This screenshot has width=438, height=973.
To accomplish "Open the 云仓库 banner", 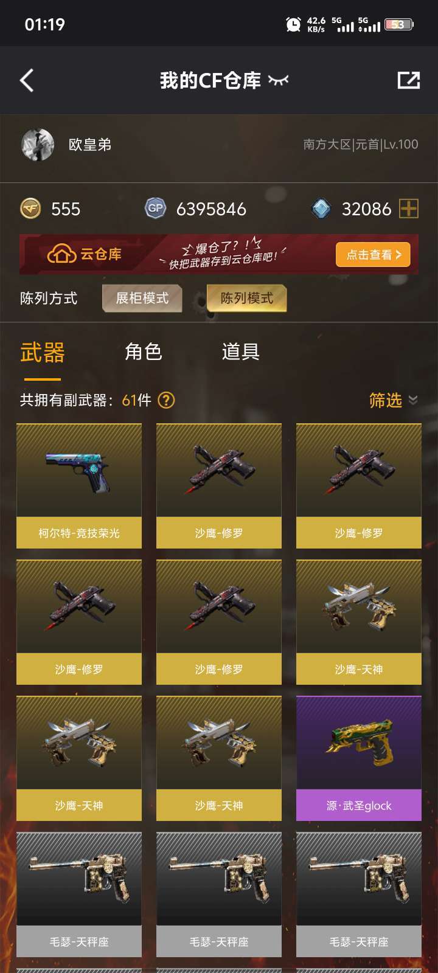I will [x=219, y=254].
